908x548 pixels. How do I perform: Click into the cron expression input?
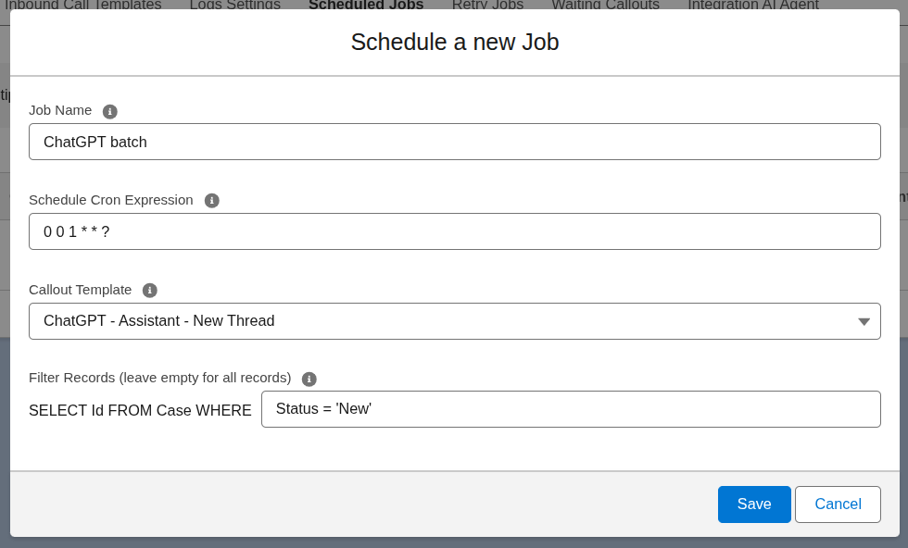(454, 231)
